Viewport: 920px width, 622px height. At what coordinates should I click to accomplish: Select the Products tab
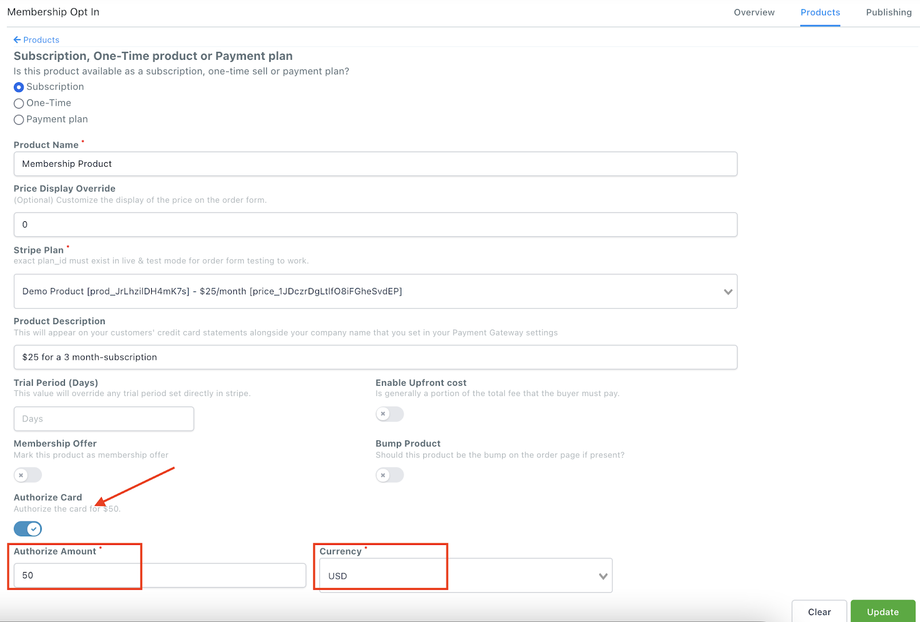tap(820, 12)
